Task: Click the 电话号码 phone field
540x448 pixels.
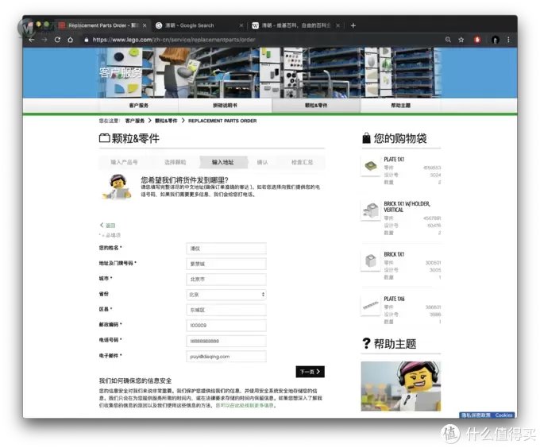Action: pos(226,342)
